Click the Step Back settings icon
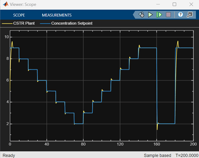Viewport: 199px width, 158px height. (141, 15)
